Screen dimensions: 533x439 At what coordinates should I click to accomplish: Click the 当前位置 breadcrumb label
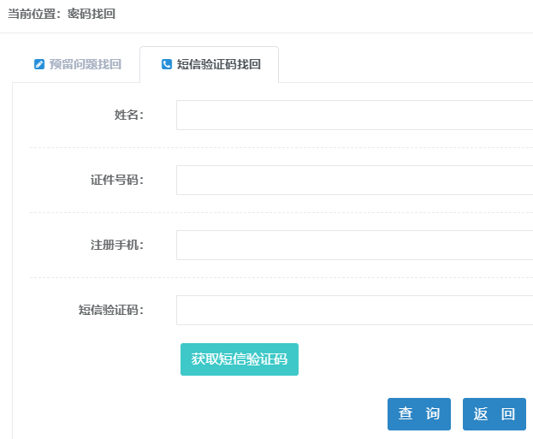(x=33, y=14)
